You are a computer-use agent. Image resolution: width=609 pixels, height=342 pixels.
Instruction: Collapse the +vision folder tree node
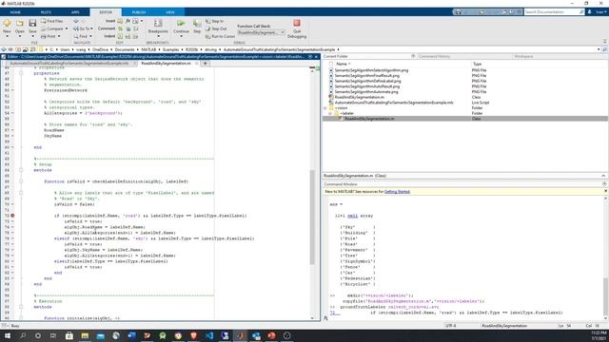(325, 108)
